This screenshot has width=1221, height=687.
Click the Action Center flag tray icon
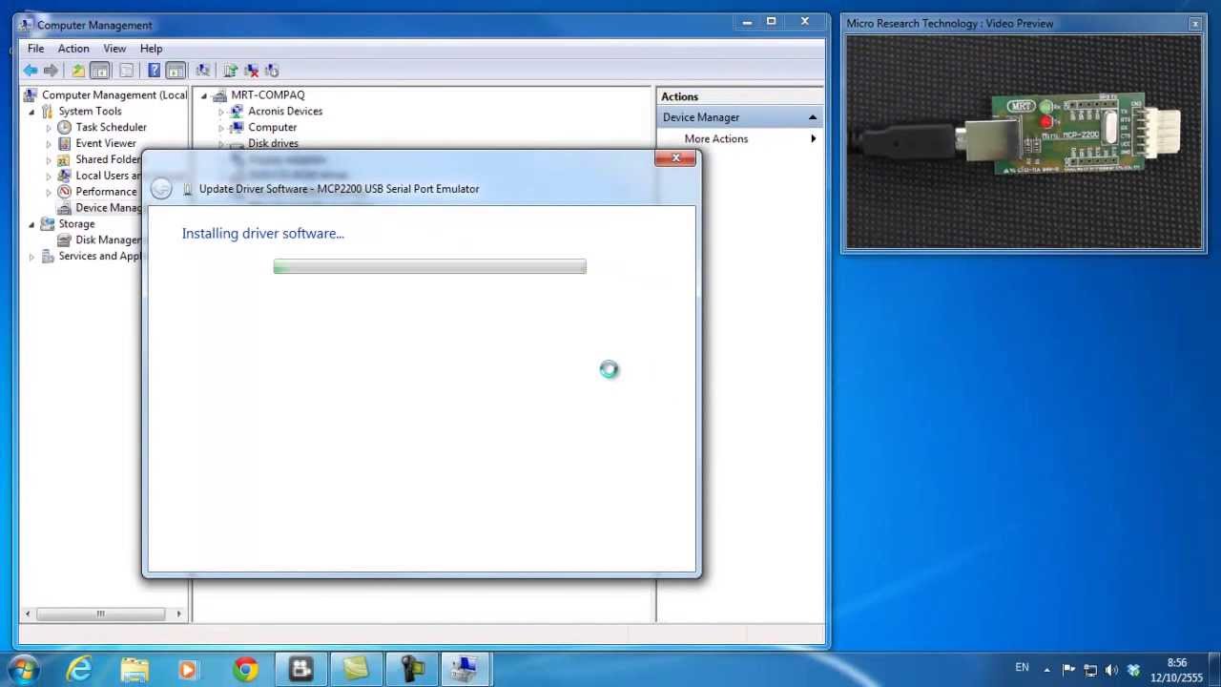[1068, 670]
